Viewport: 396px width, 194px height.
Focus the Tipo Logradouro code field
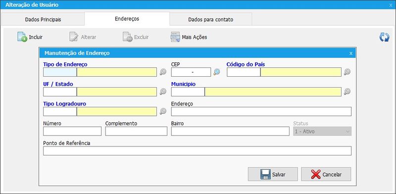tap(60, 111)
